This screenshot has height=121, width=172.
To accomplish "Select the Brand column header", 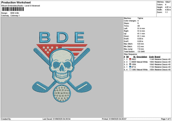I will tap(157, 57).
